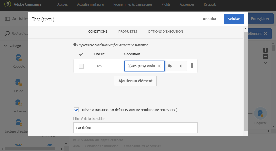Check the Test condition row checkbox
Image resolution: width=276 pixels, height=151 pixels.
coord(81,66)
